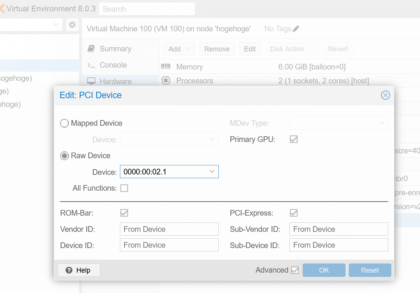This screenshot has height=293, width=420.
Task: Expand the raw Device 0000:00:02.1 dropdown
Action: pyautogui.click(x=212, y=172)
